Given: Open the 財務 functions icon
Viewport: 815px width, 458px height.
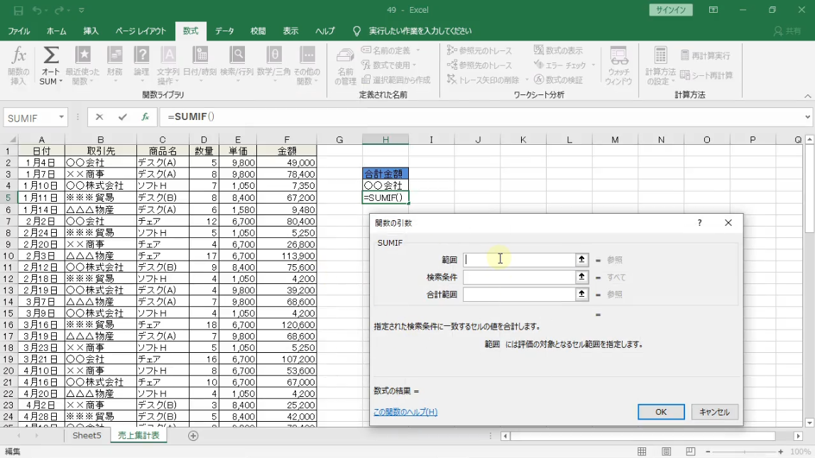Looking at the screenshot, I should click(x=114, y=65).
